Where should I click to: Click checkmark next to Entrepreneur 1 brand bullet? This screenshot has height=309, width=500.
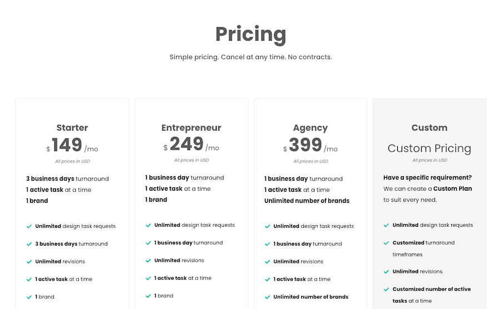tap(148, 296)
